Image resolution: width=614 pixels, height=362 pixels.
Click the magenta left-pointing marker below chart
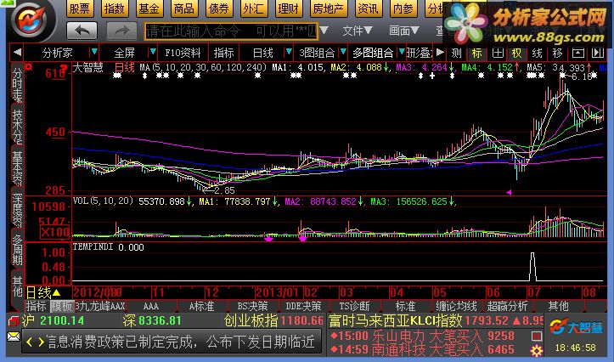[x=509, y=192]
